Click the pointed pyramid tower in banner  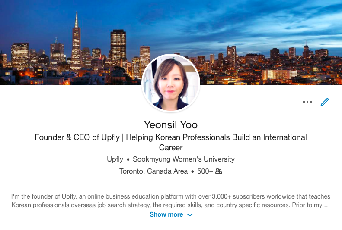pyautogui.click(x=76, y=41)
